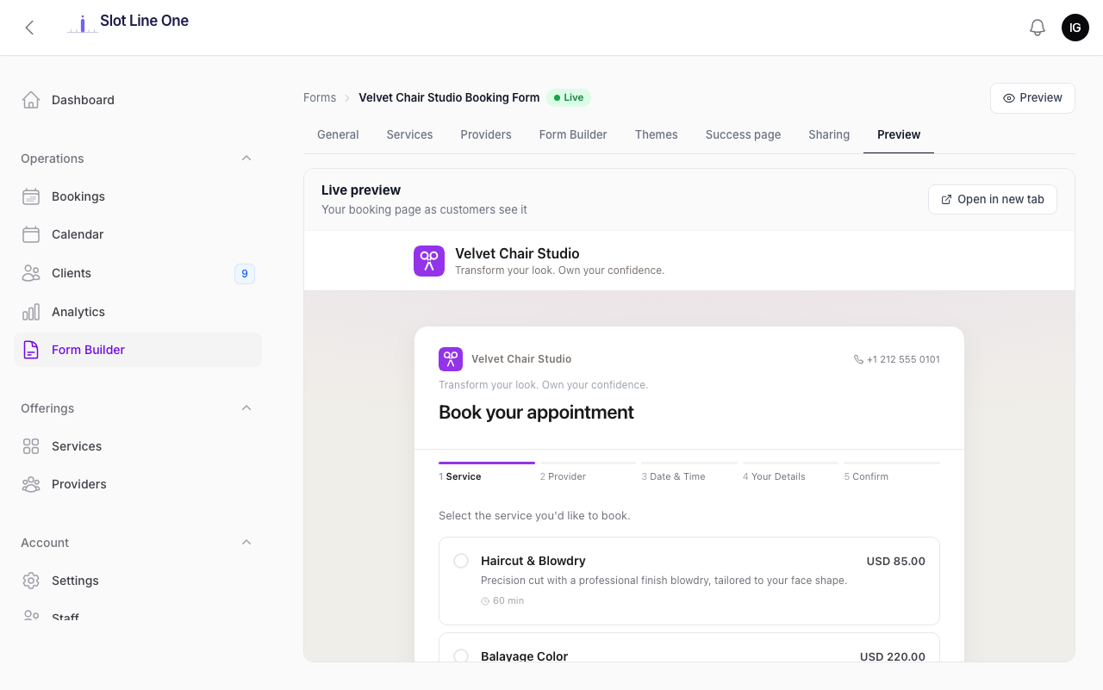Viewport: 1103px width, 690px height.
Task: Collapse the Operations section
Action: (246, 159)
